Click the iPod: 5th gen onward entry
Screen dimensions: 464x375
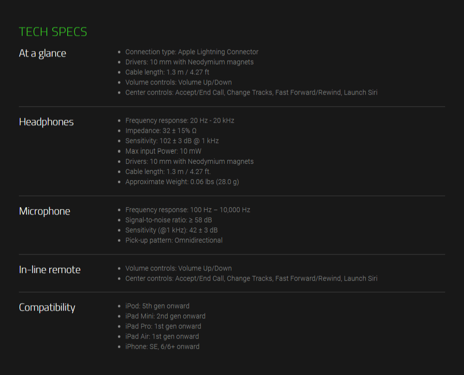[x=158, y=306]
